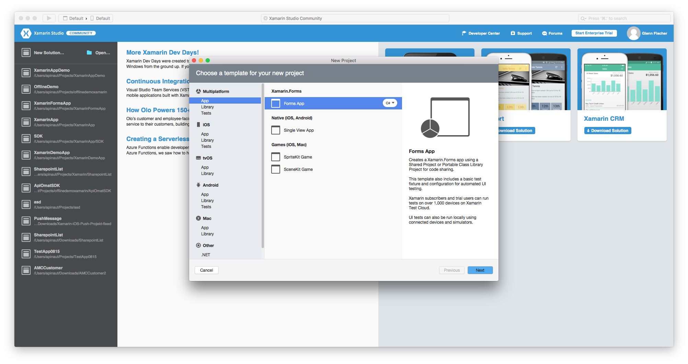The width and height of the screenshot is (688, 364).
Task: Click the Next button
Action: pyautogui.click(x=480, y=270)
